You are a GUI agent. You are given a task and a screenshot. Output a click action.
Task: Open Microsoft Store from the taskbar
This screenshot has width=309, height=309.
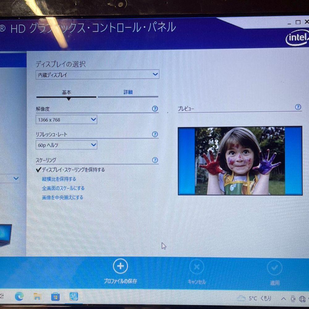55,297
